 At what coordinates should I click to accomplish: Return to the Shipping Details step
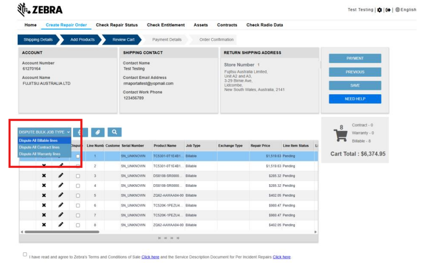38,39
